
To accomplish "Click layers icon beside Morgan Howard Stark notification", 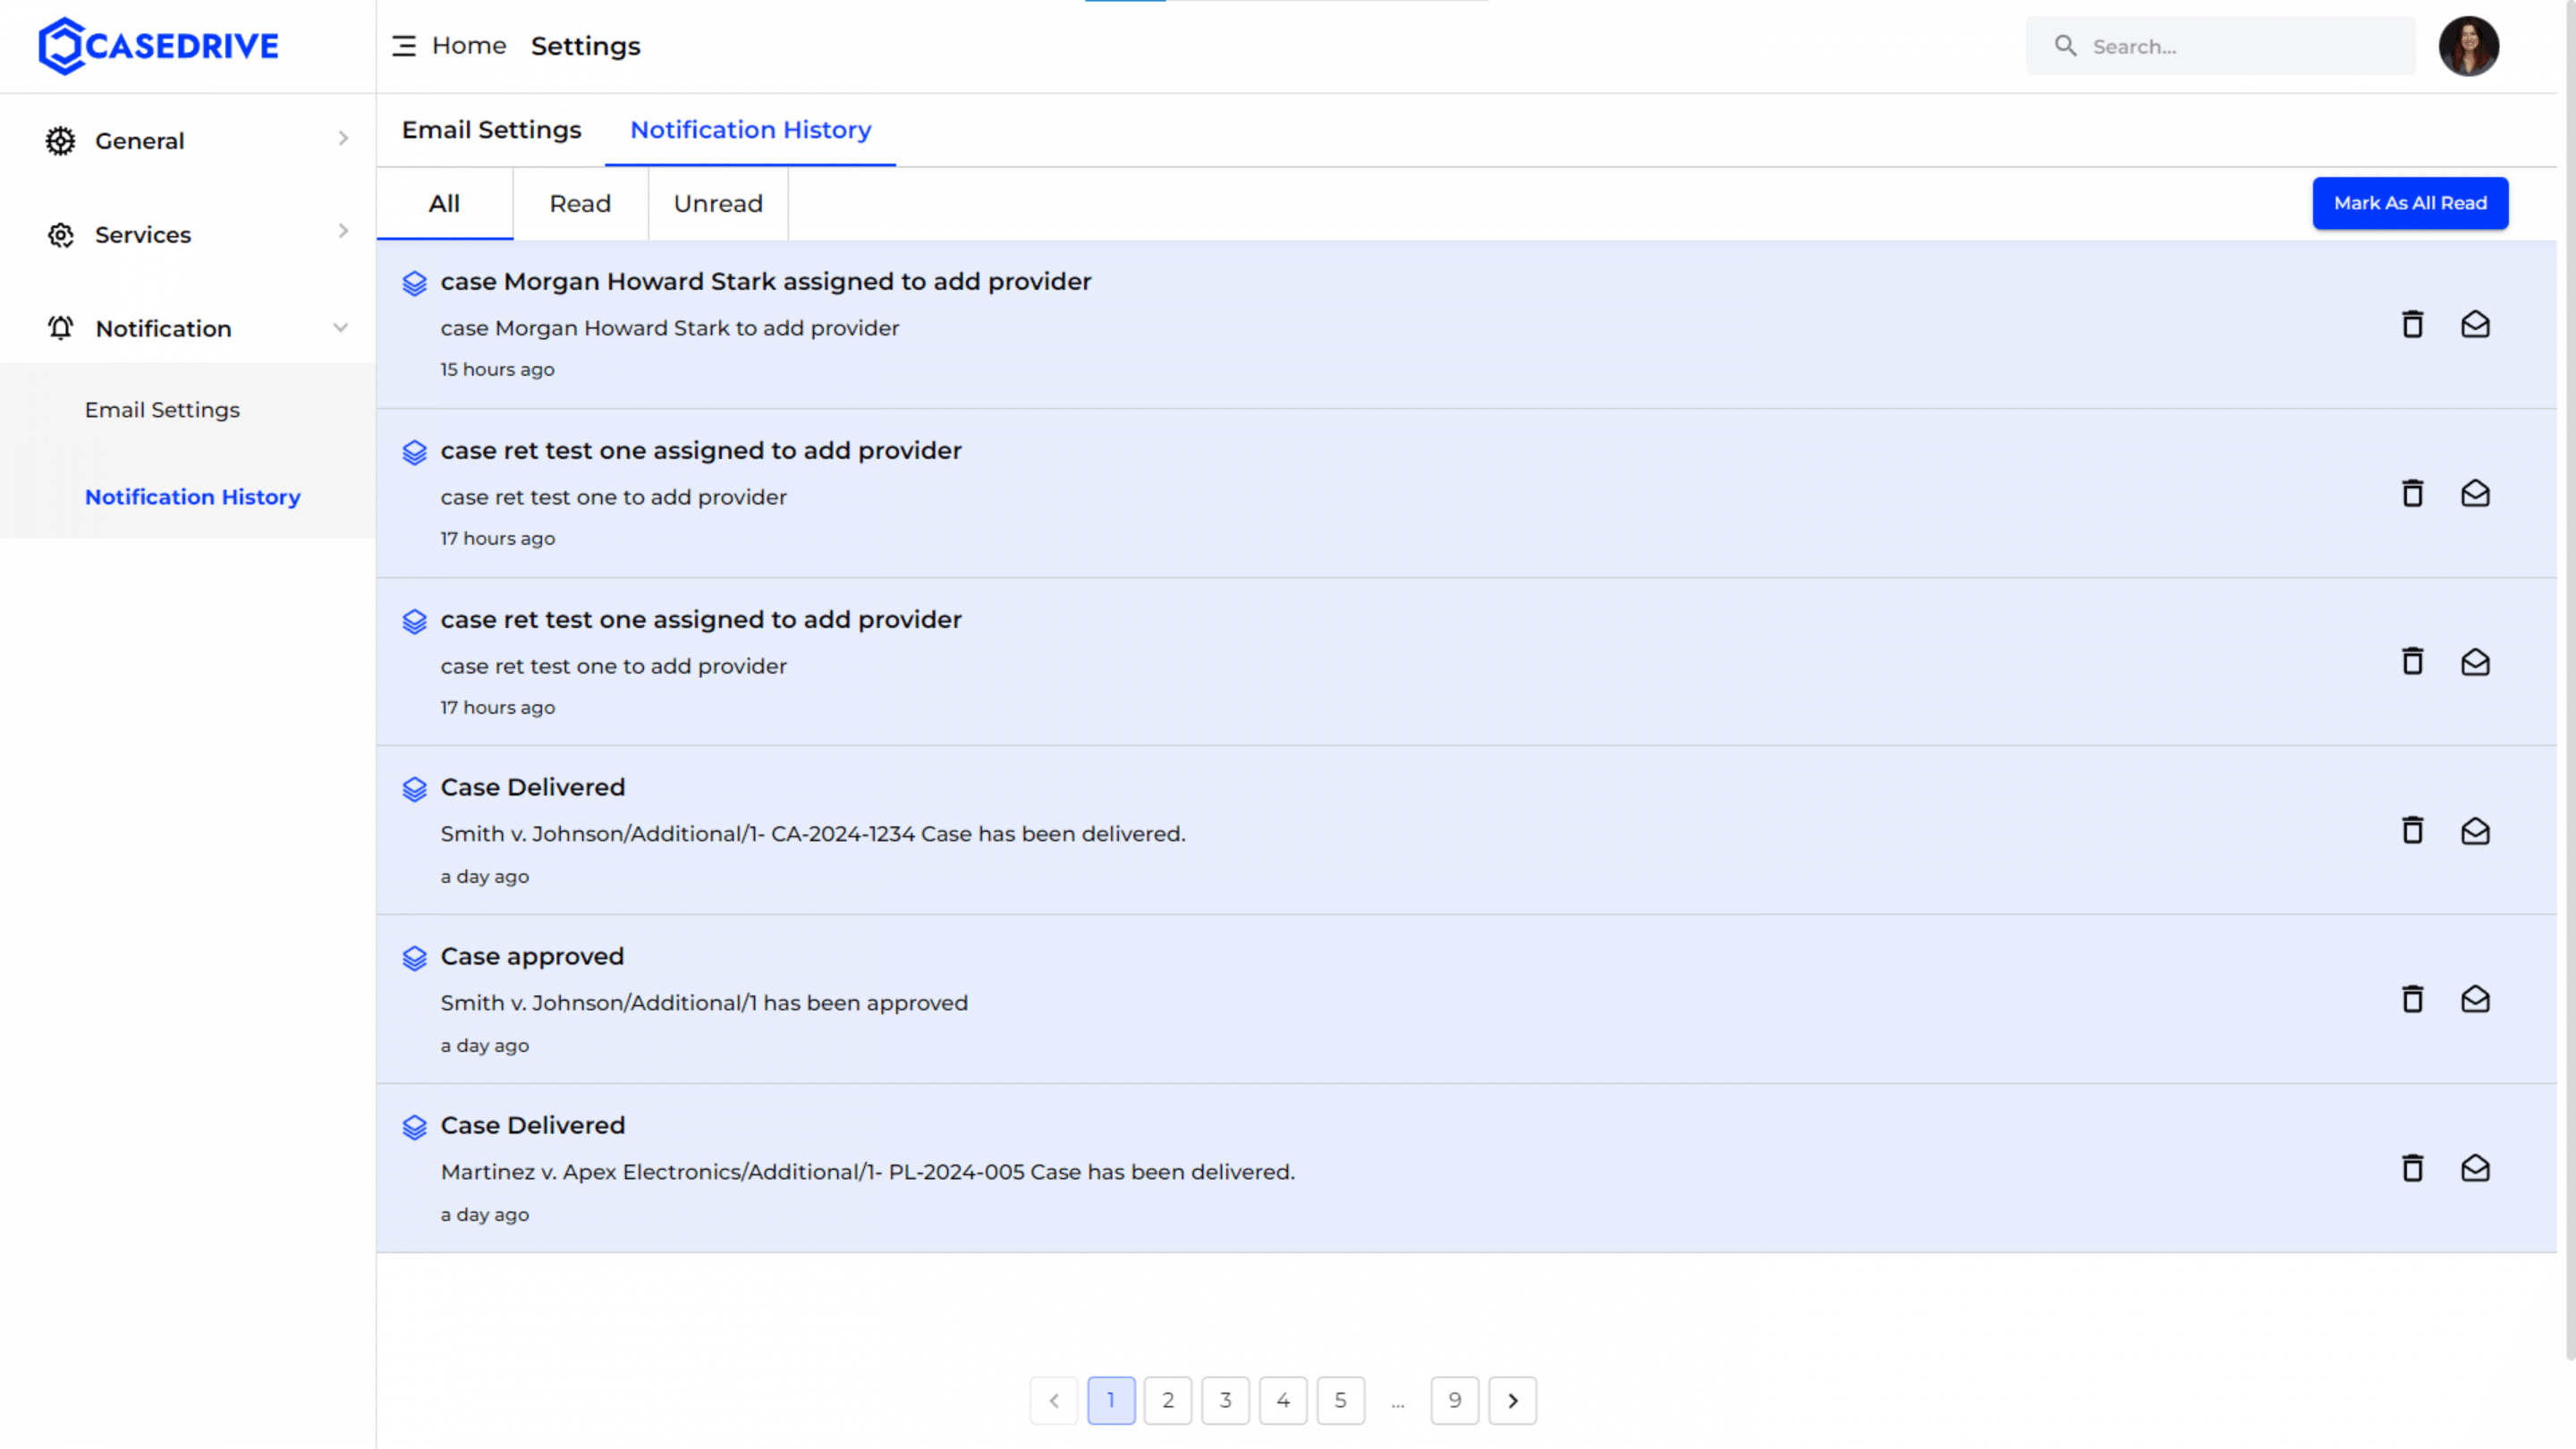I will pyautogui.click(x=414, y=283).
